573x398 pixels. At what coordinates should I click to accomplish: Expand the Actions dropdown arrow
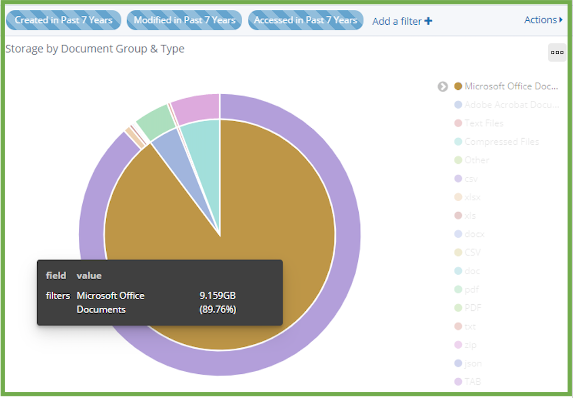click(560, 20)
